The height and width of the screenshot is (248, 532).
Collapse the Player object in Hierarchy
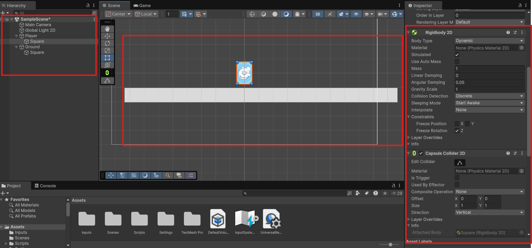16,36
